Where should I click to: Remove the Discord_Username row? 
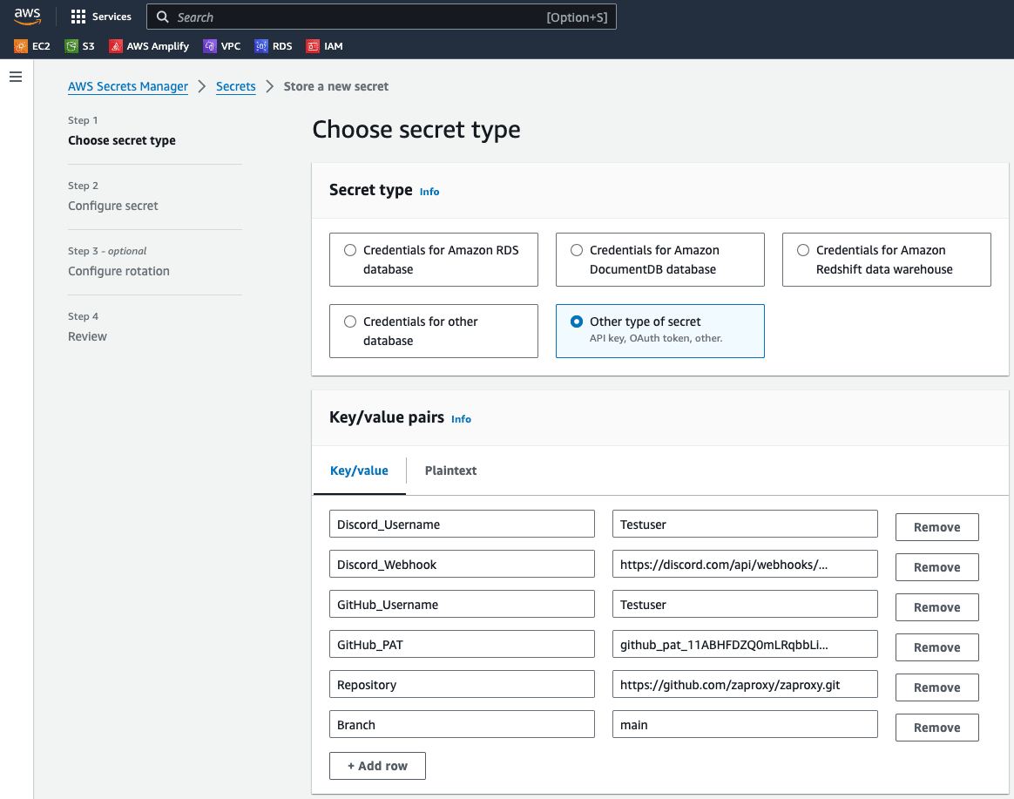[x=936, y=527]
